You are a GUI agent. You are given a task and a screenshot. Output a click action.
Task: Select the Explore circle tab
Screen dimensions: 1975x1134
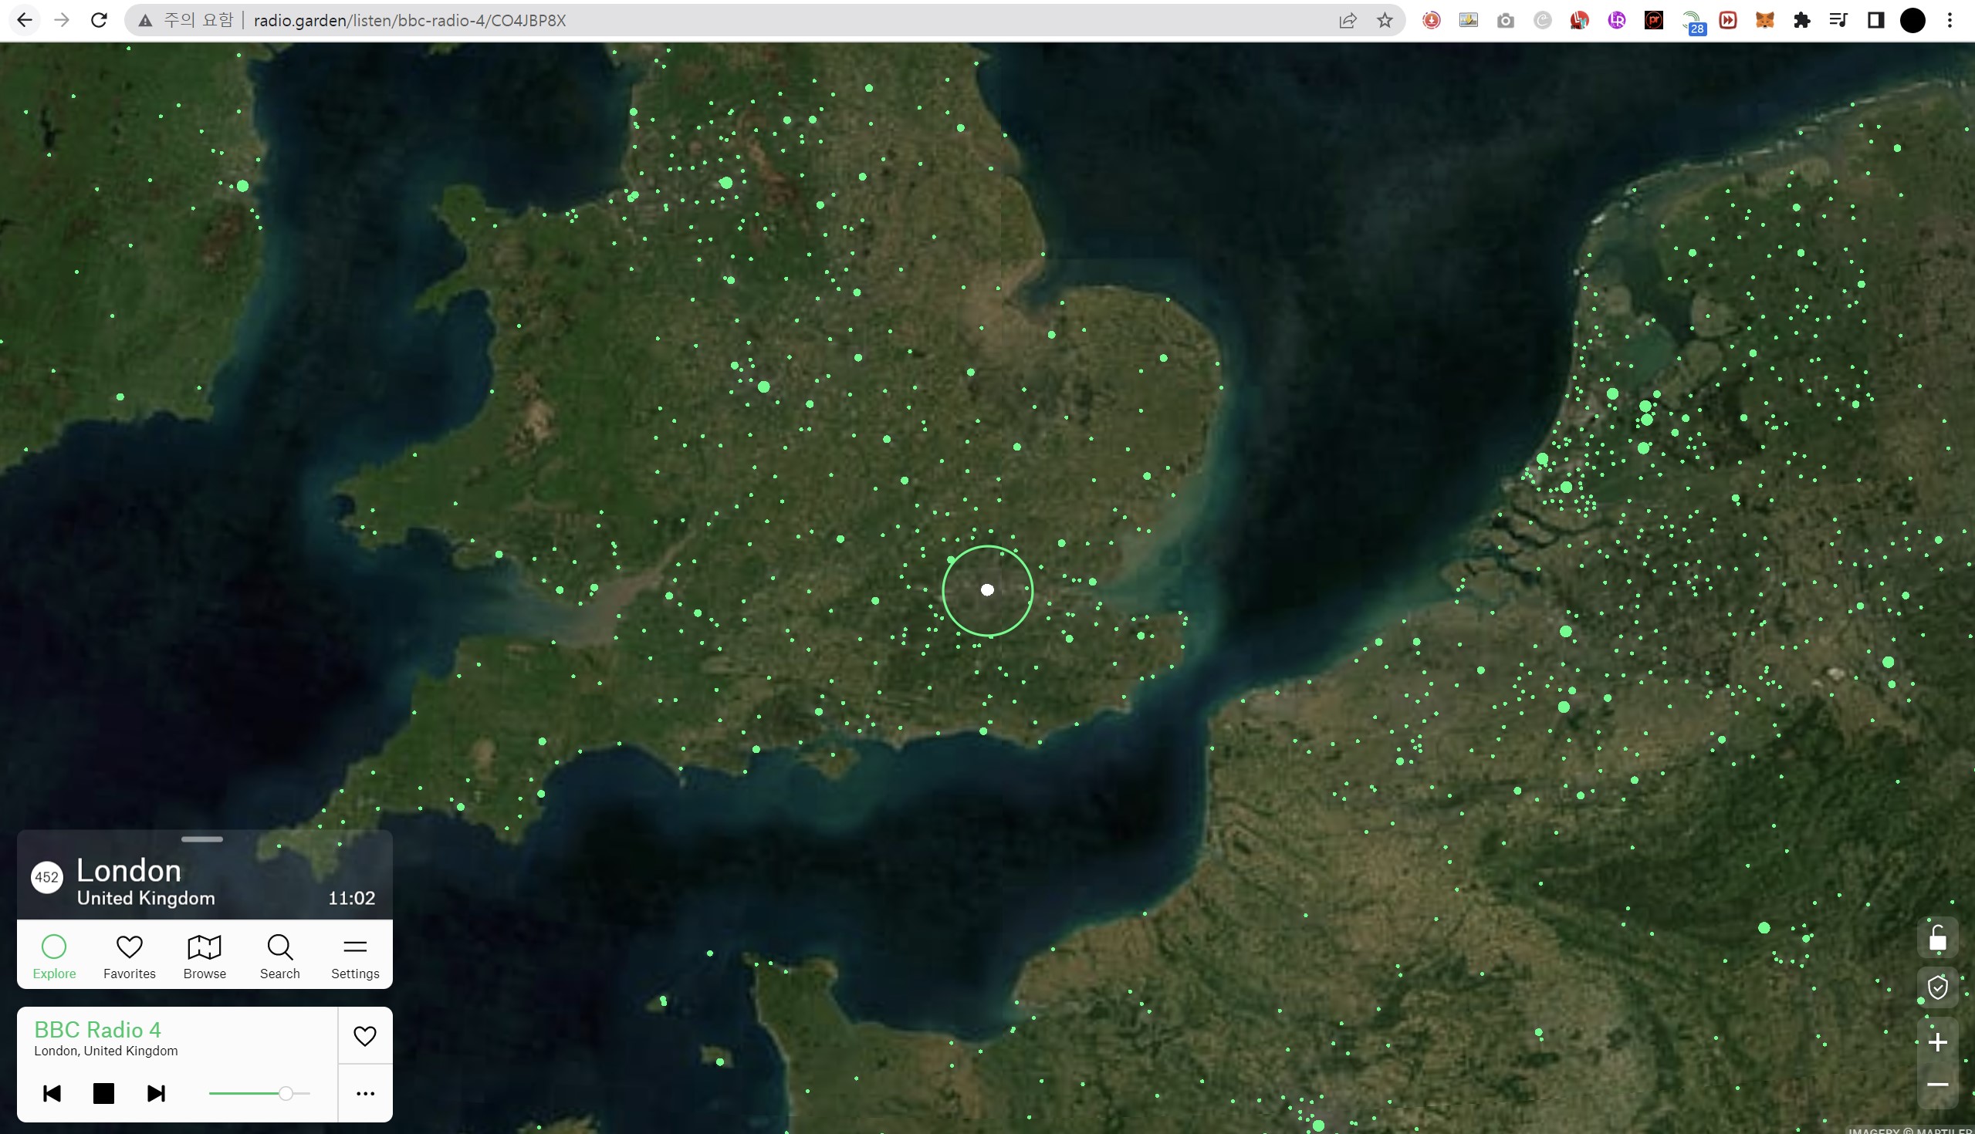pos(54,957)
